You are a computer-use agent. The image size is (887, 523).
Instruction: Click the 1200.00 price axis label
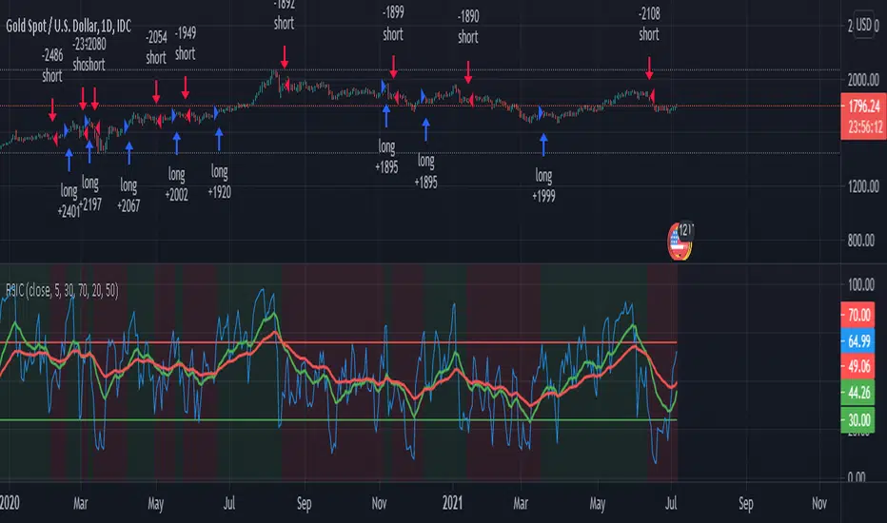tap(863, 186)
